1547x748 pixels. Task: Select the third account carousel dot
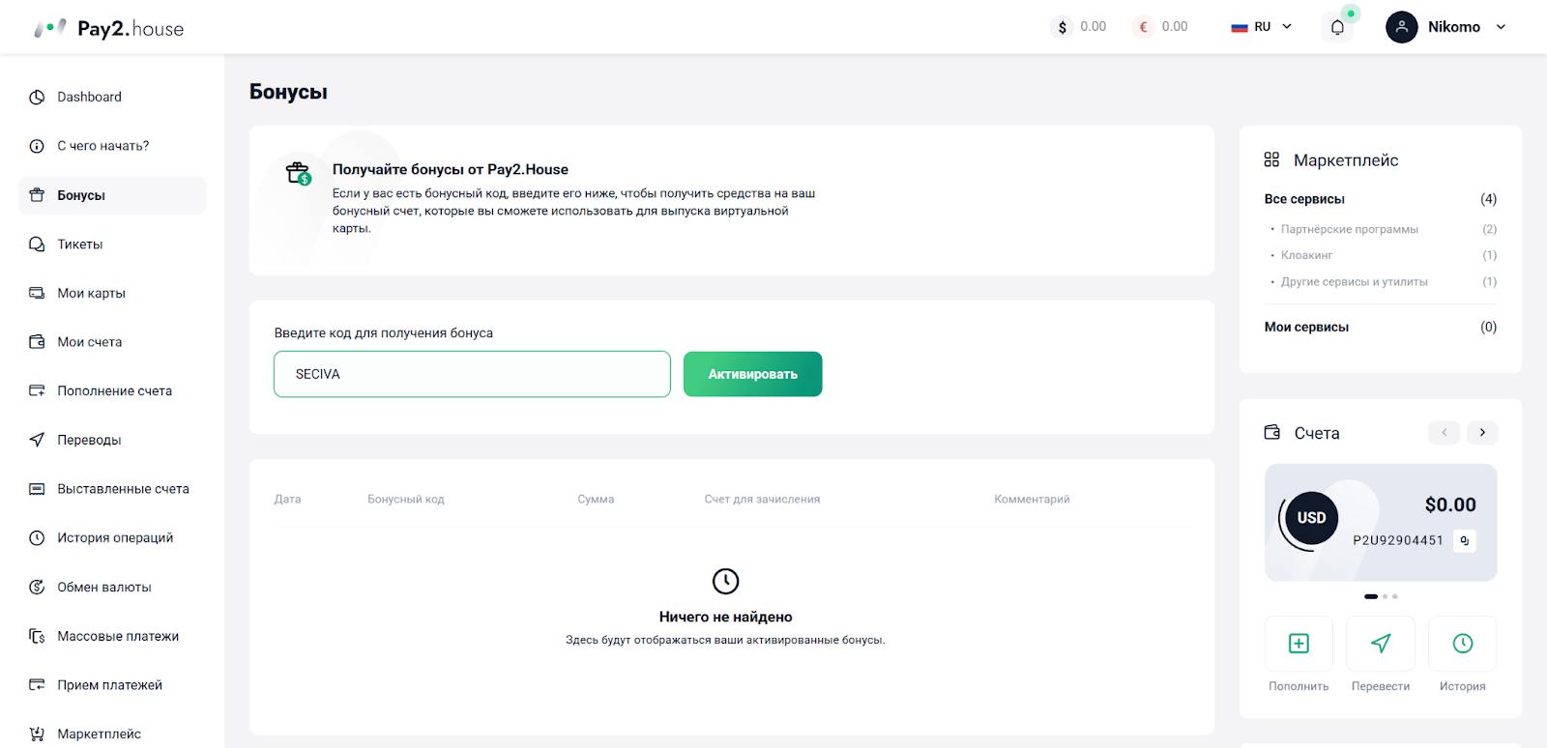pos(1395,596)
